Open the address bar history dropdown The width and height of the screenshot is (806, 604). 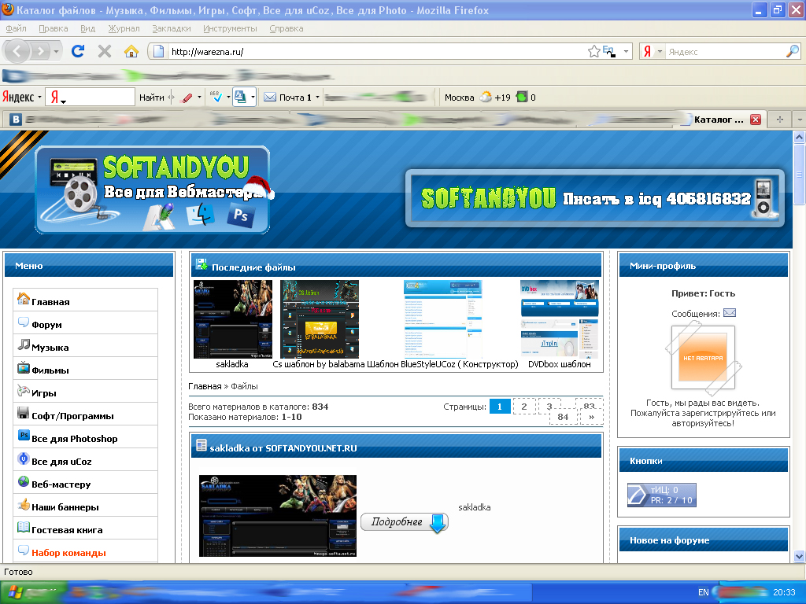[x=626, y=51]
